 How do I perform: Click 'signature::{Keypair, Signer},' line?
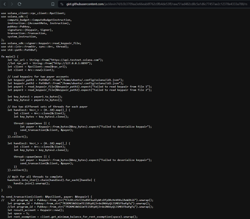pos(30,30)
